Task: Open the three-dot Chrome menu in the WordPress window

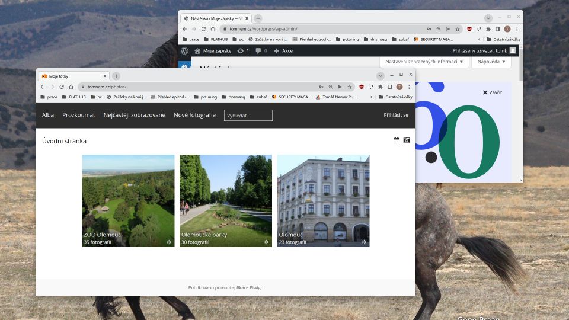Action: (x=517, y=29)
